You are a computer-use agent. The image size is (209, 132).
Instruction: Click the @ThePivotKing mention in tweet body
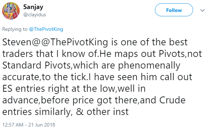(74, 42)
